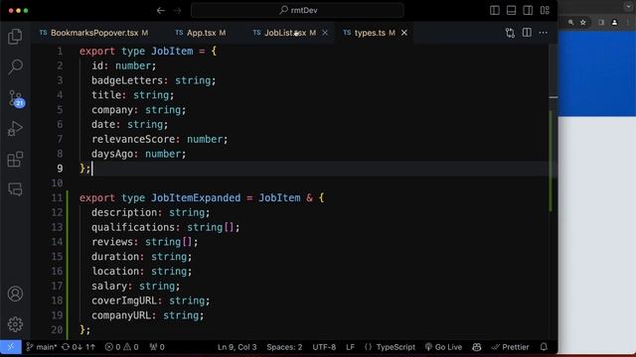This screenshot has width=636, height=357.
Task: Click the browser window's profile avatar icon
Action: (x=614, y=22)
